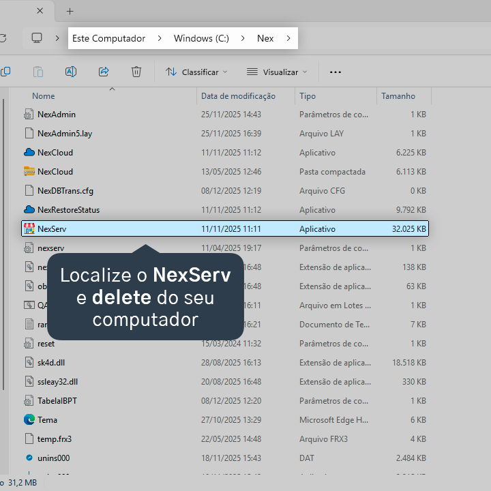Open the more options ellipsis menu
This screenshot has width=491, height=491.
(336, 72)
